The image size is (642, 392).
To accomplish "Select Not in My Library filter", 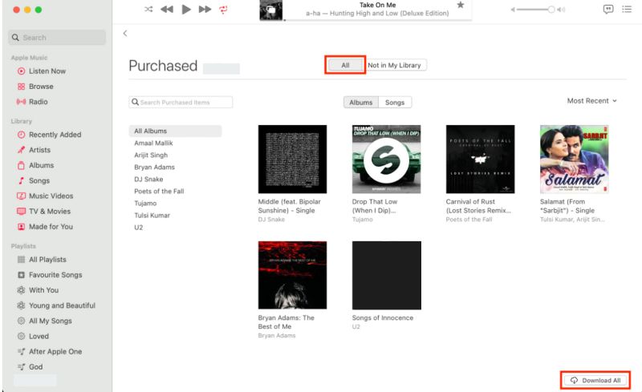I will click(396, 65).
